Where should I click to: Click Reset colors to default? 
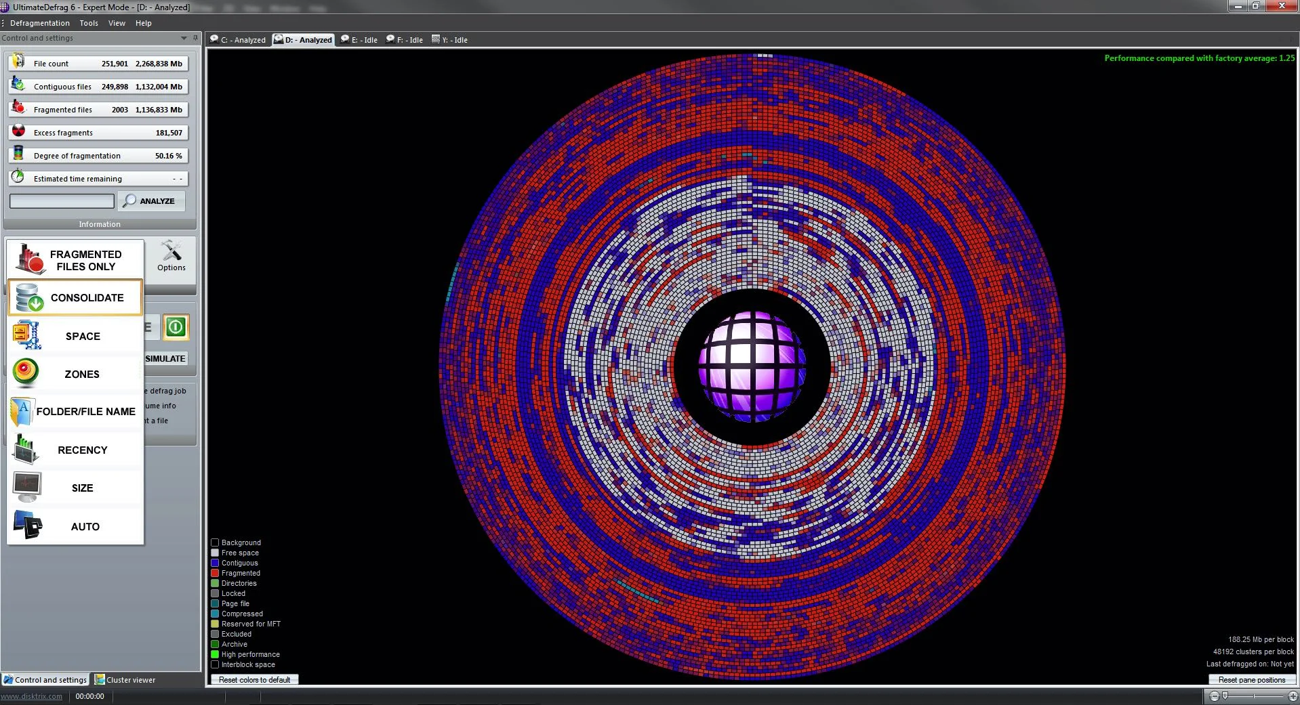(x=254, y=680)
